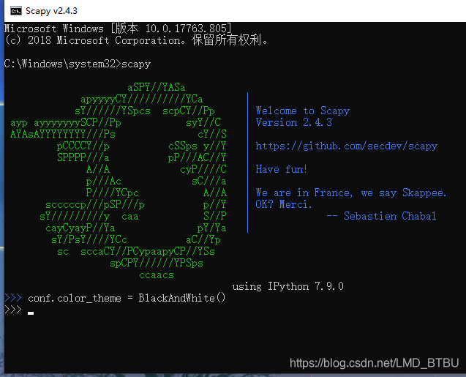Click the blinking cursor at the empty prompt
Screen dimensions: 466x377
[31, 313]
